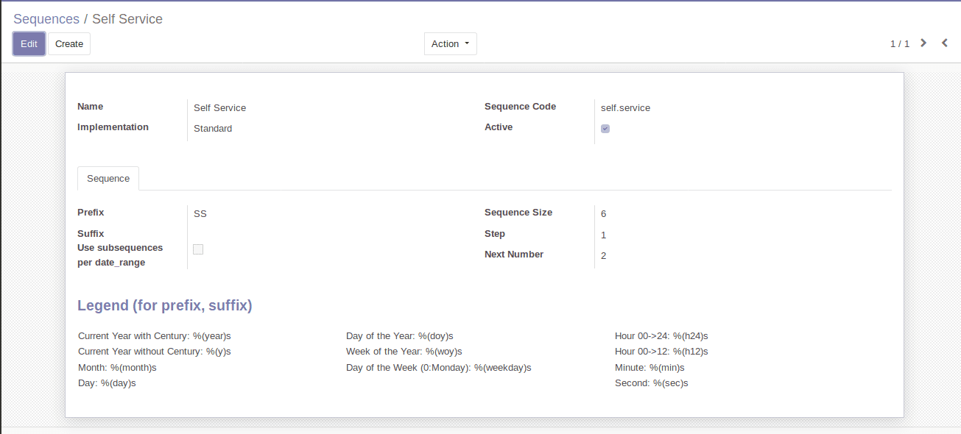Screen dimensions: 961x434
Task: Click the Step value 1
Action: coord(604,235)
